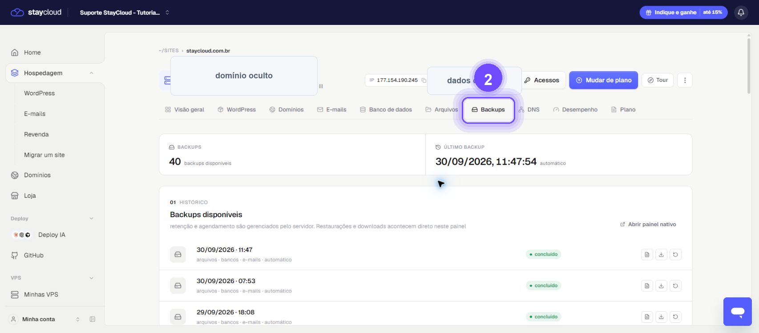The height and width of the screenshot is (333, 759).
Task: Click Indique e ganhe referral button
Action: click(x=683, y=12)
